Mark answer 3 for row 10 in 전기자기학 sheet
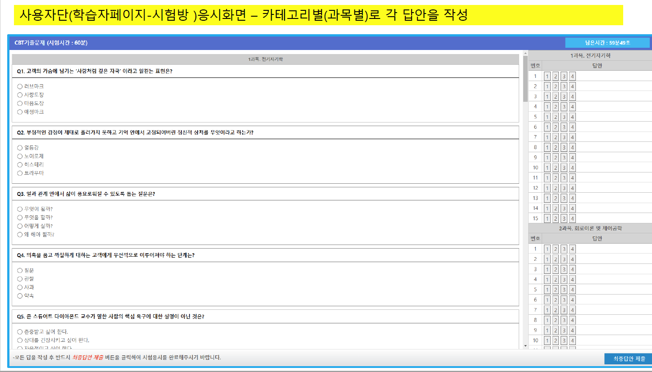Viewport: 652px width, 372px height. 564,168
